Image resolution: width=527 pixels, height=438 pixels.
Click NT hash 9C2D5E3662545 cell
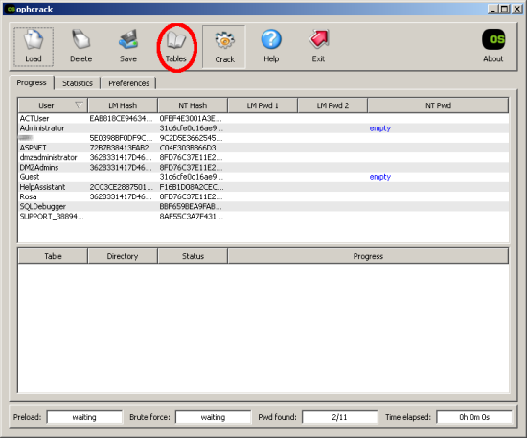(x=191, y=138)
